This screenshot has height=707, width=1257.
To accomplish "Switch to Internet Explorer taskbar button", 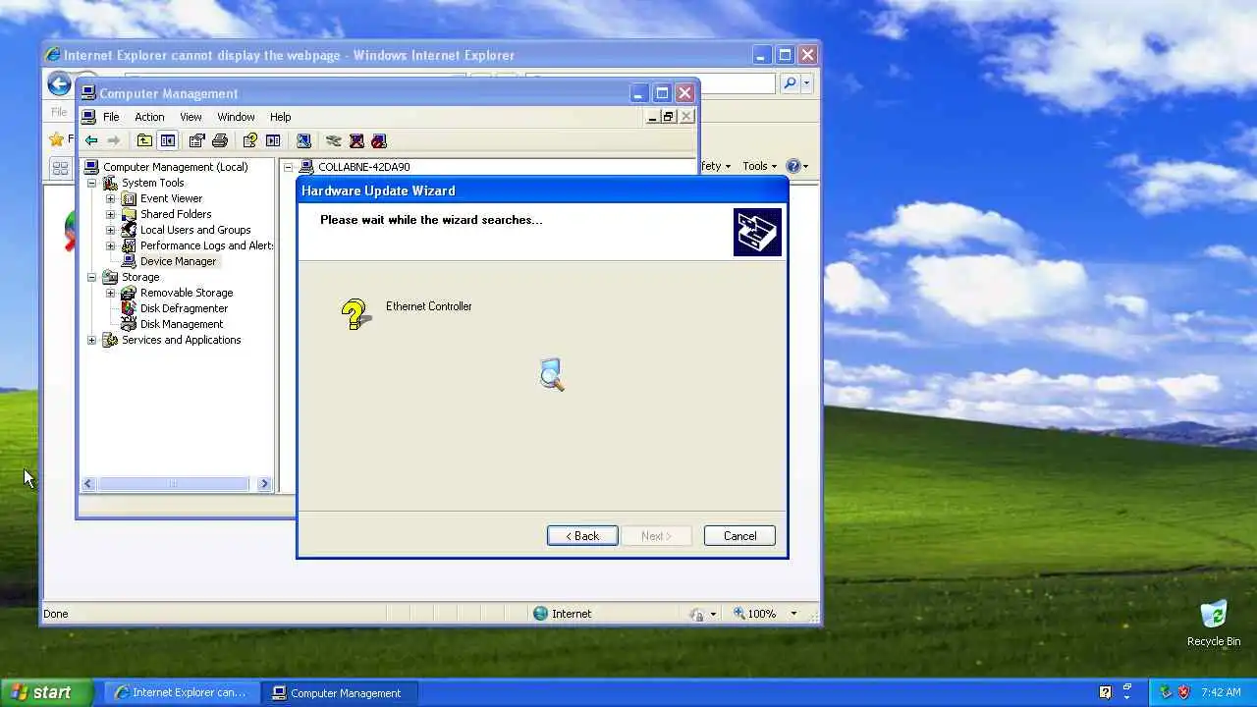I will point(182,692).
